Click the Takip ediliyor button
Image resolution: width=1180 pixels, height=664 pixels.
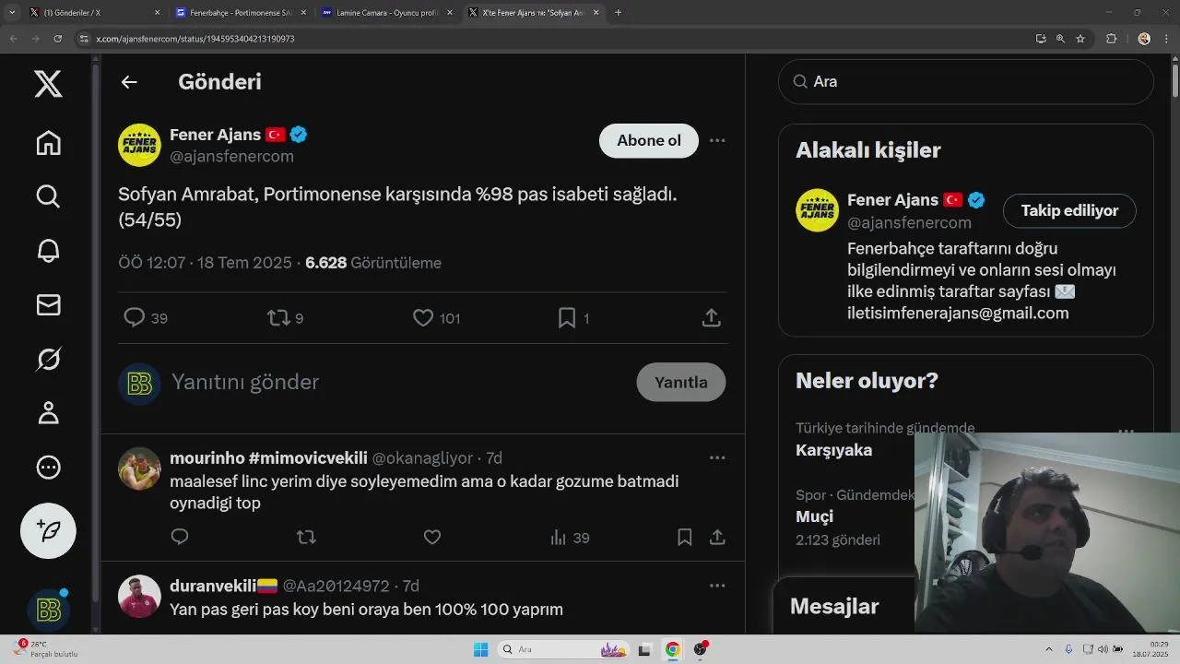coord(1069,210)
